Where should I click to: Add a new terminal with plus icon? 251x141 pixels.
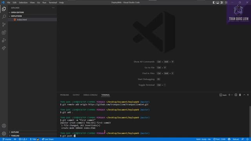click(229, 95)
